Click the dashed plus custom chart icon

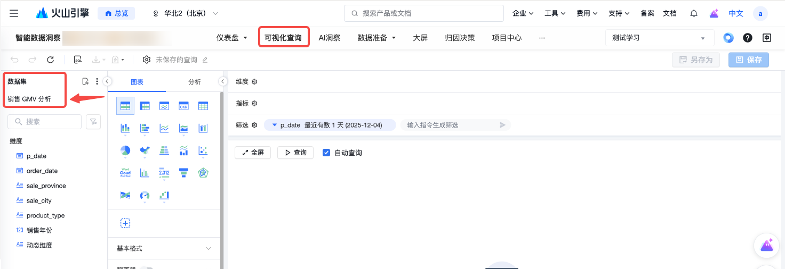pos(125,223)
